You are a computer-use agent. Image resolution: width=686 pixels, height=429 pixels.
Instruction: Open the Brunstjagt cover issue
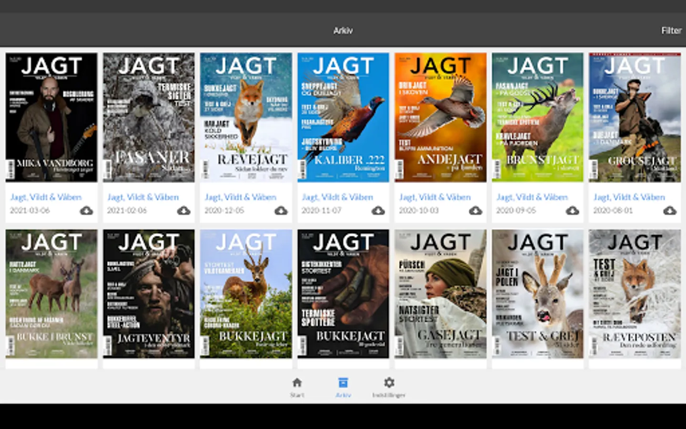pos(537,117)
